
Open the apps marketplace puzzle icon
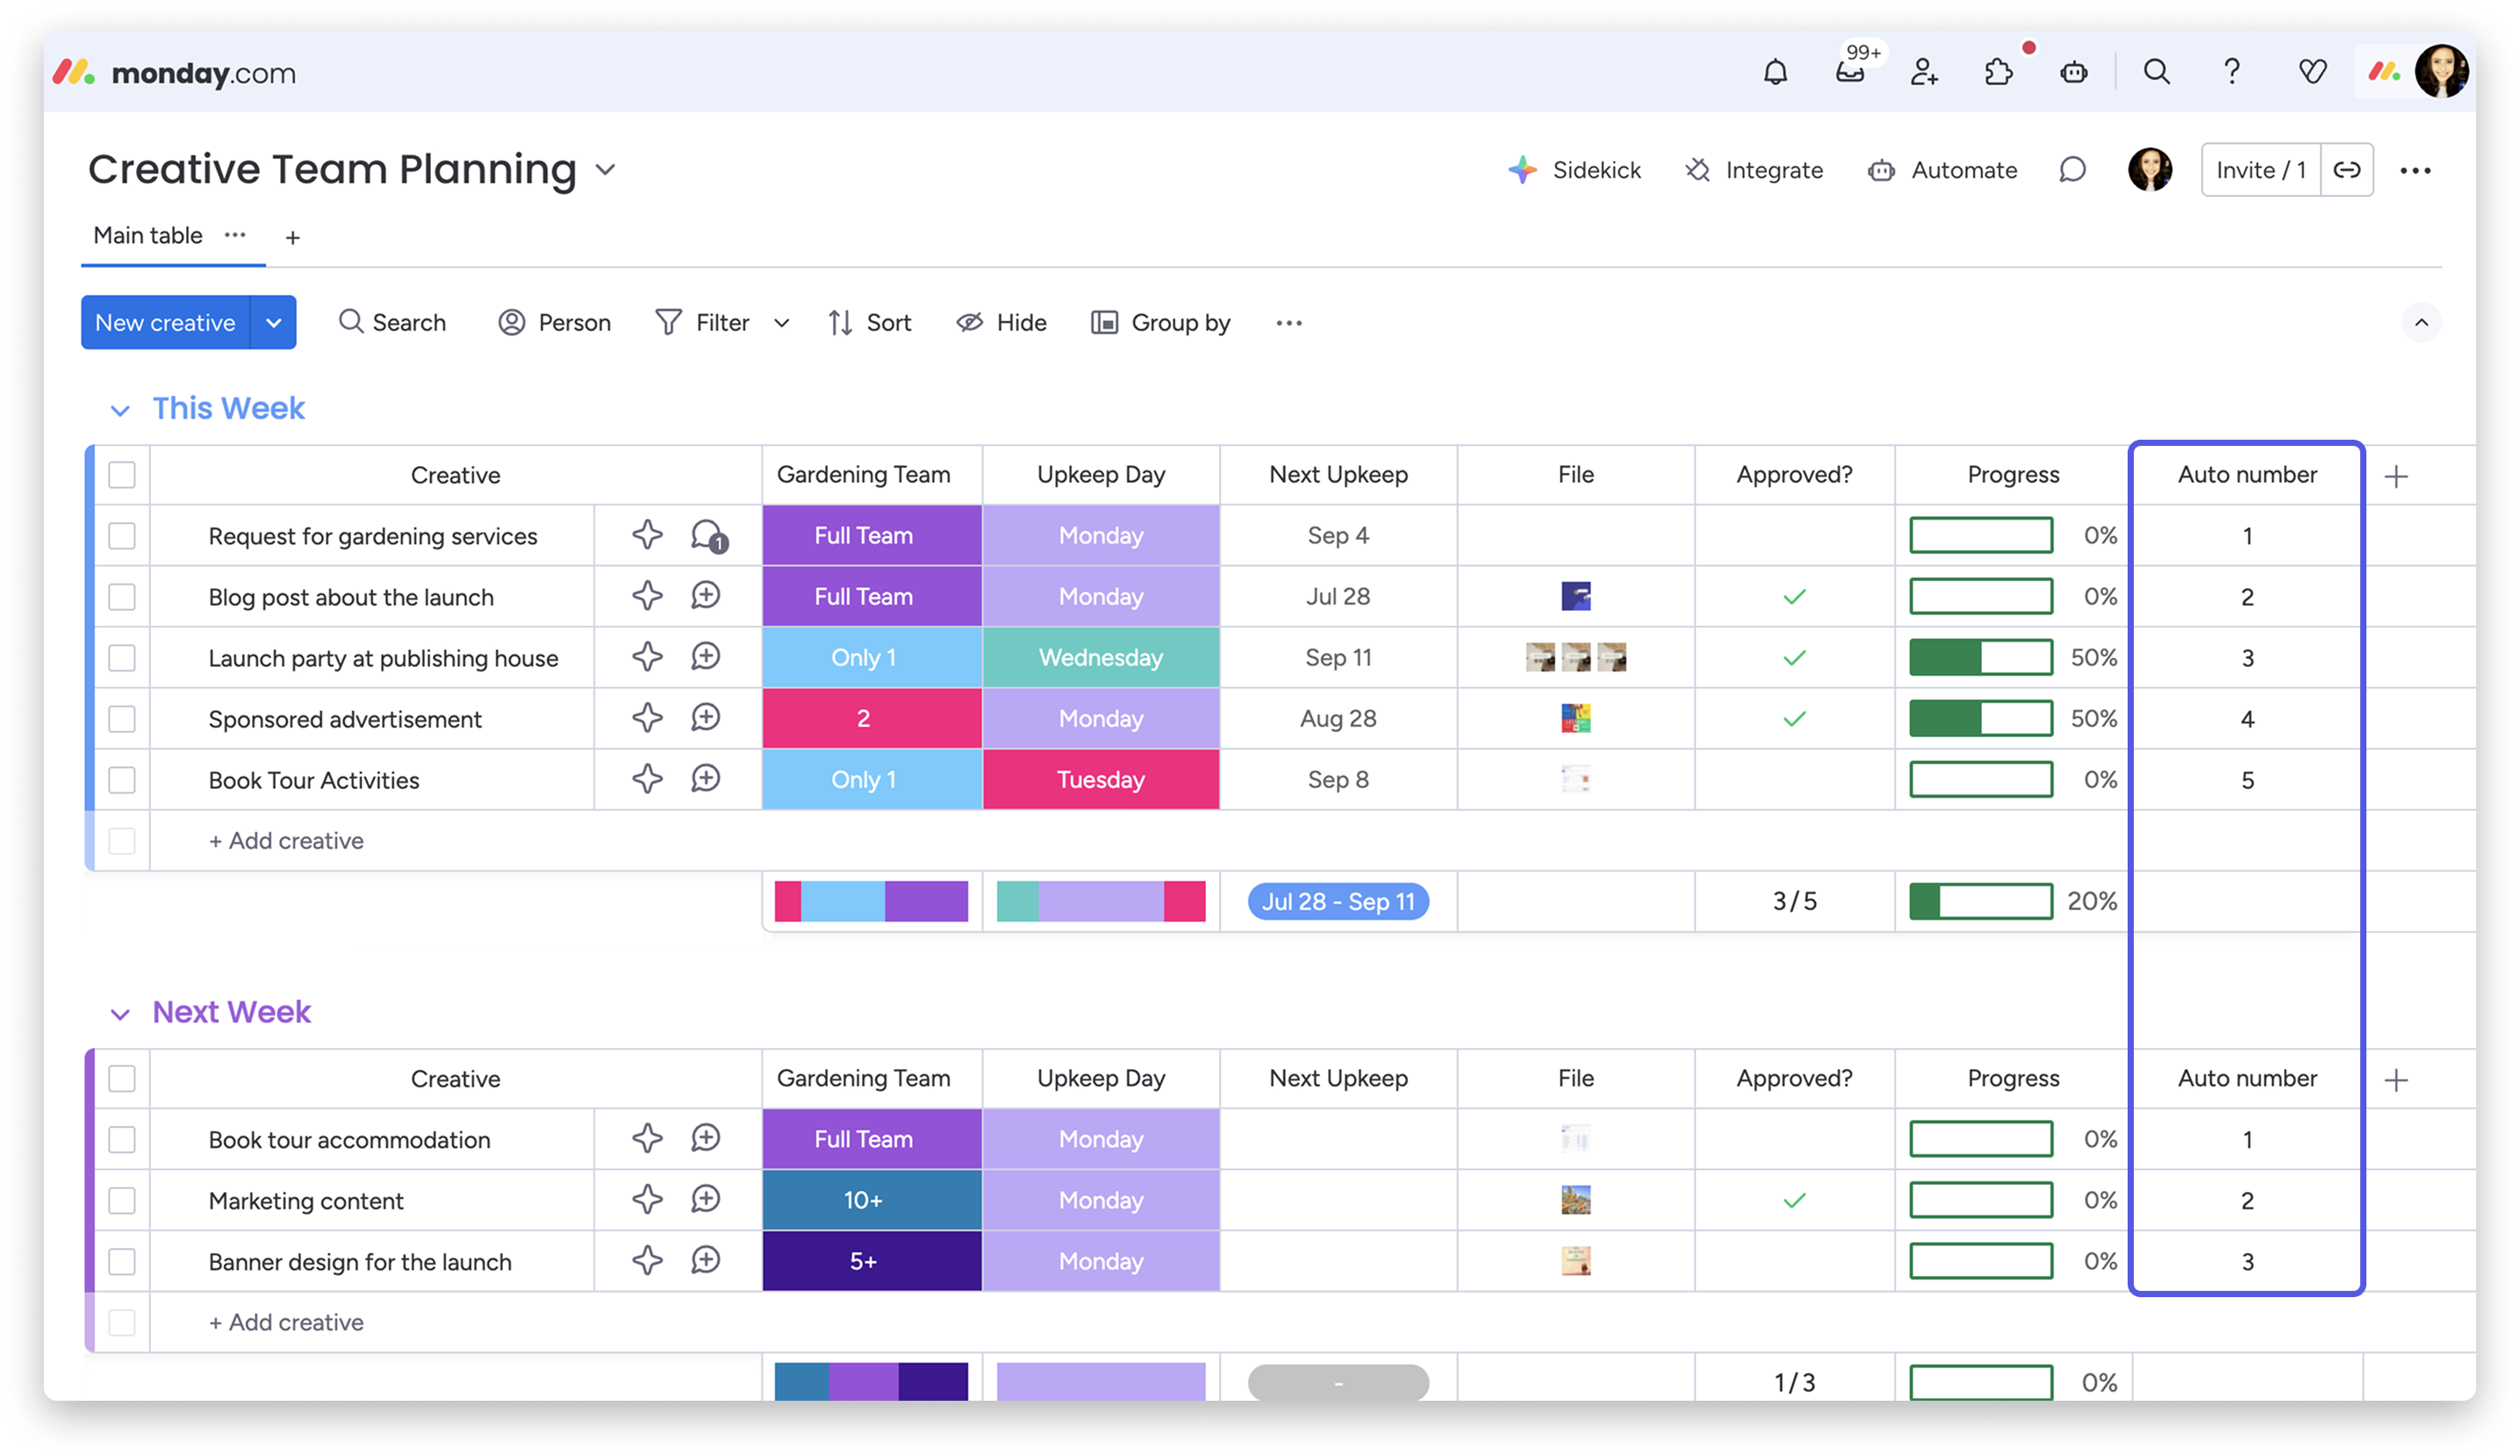click(1998, 72)
